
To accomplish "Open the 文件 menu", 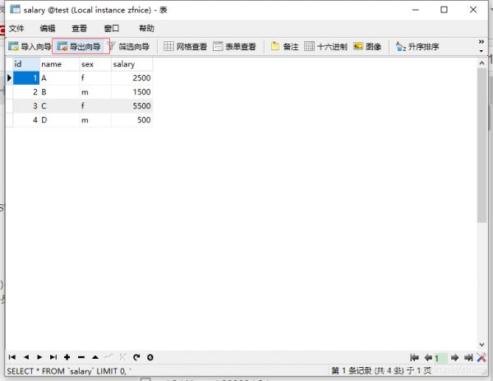I will tap(16, 28).
